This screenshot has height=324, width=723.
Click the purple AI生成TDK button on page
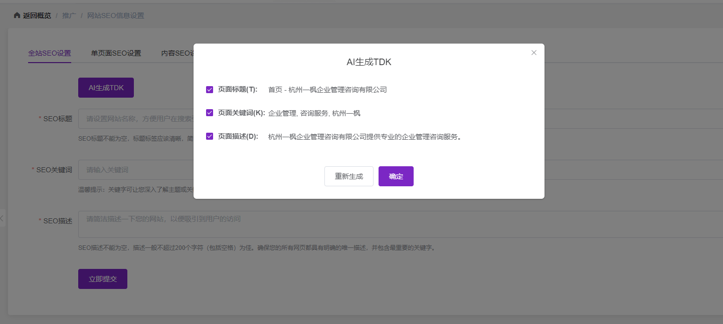(x=106, y=88)
